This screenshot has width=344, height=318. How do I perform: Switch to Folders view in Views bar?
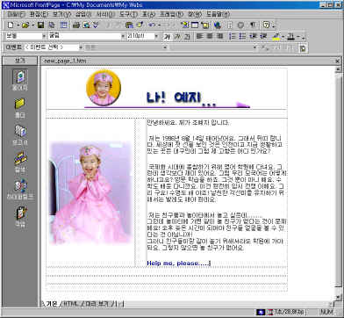(x=20, y=108)
